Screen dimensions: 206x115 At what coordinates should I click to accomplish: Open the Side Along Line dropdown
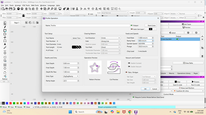[110, 41]
